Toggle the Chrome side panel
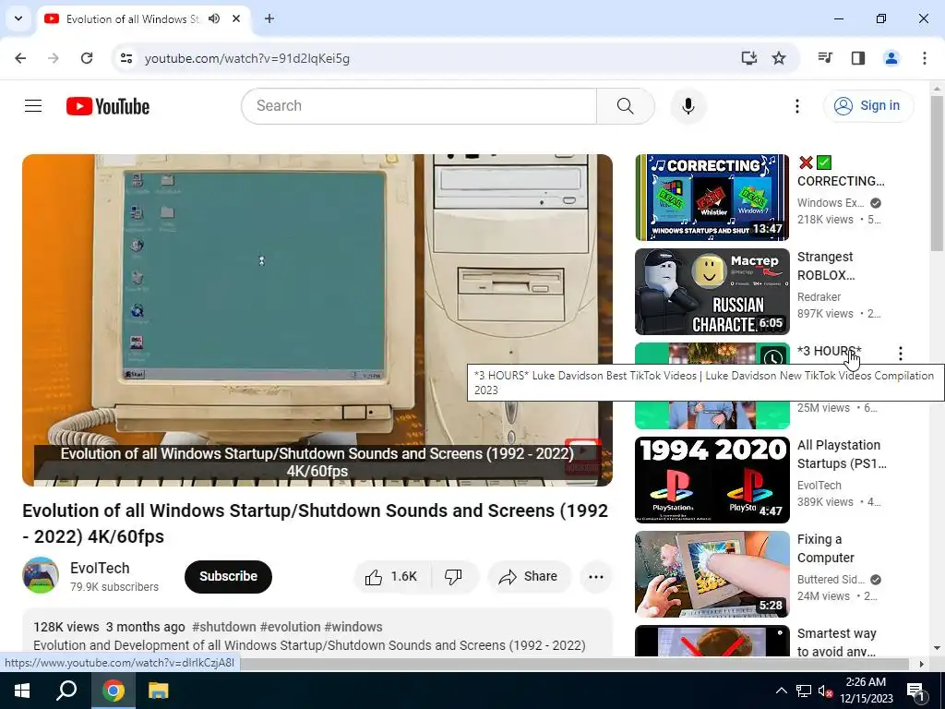Image resolution: width=945 pixels, height=709 pixels. [857, 58]
